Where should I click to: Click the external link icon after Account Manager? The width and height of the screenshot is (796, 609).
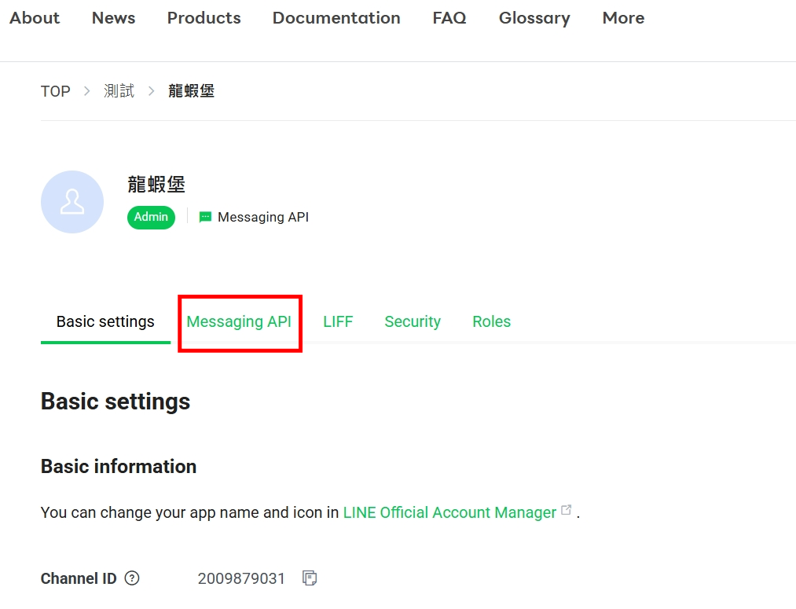coord(567,510)
